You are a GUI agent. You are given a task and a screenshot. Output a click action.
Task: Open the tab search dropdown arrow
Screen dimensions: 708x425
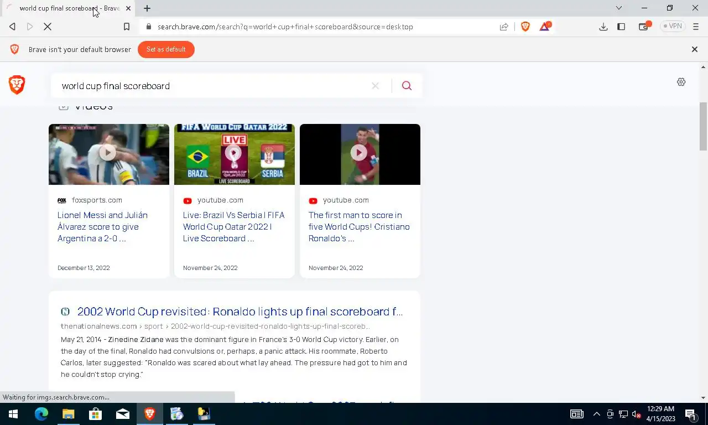click(619, 8)
